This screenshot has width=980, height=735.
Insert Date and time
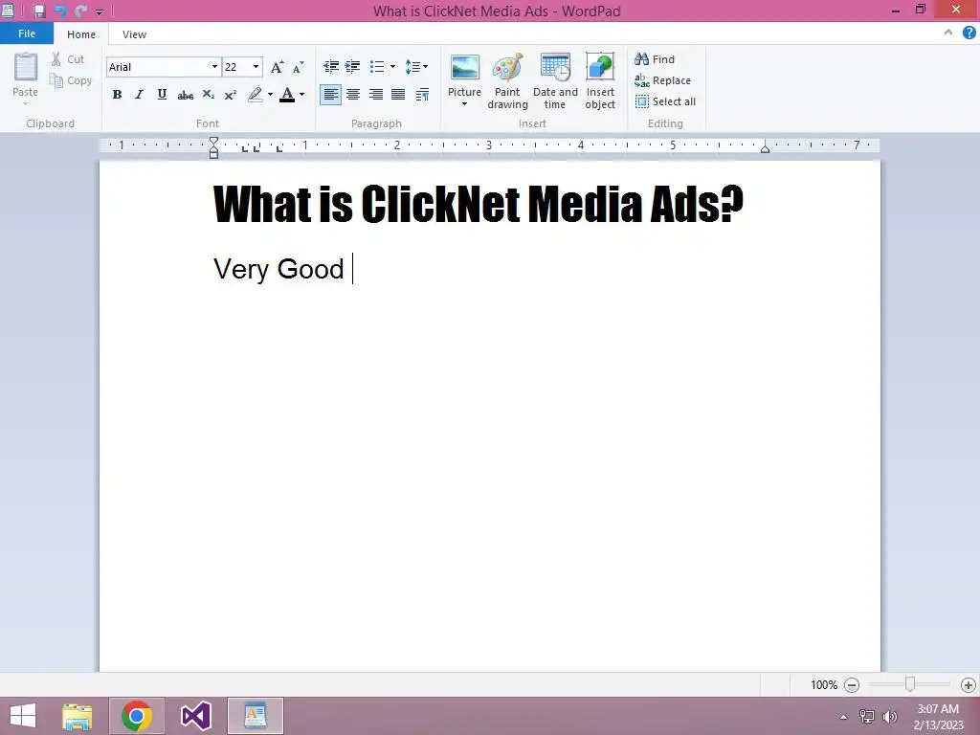coord(555,81)
